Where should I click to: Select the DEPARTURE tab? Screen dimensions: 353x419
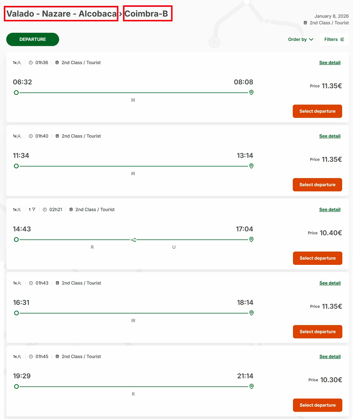click(x=33, y=39)
